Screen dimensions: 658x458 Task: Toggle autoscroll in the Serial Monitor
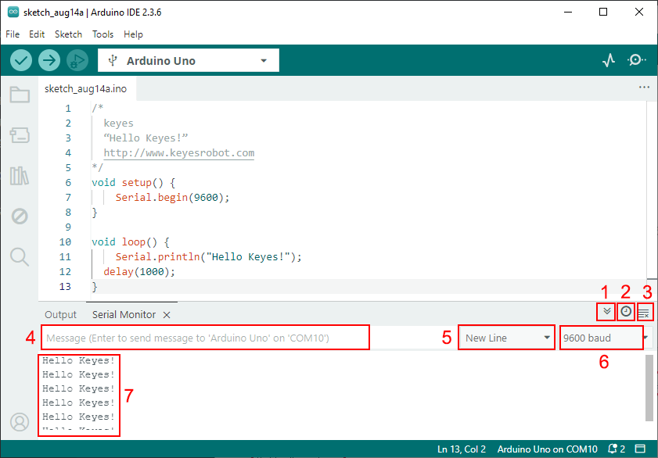click(x=606, y=312)
